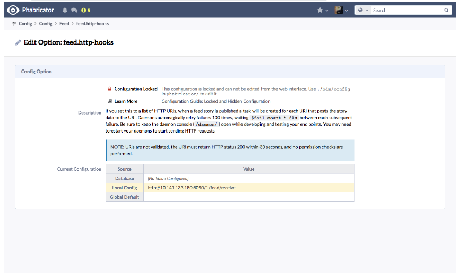
Task: Open the user profile avatar menu
Action: (341, 10)
